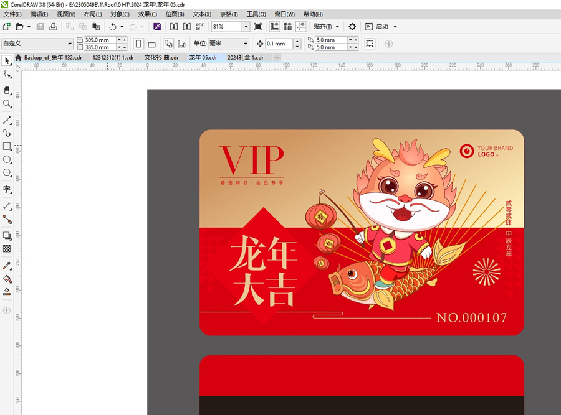Toggle full-screen preview
This screenshot has width=561, height=415.
(257, 26)
